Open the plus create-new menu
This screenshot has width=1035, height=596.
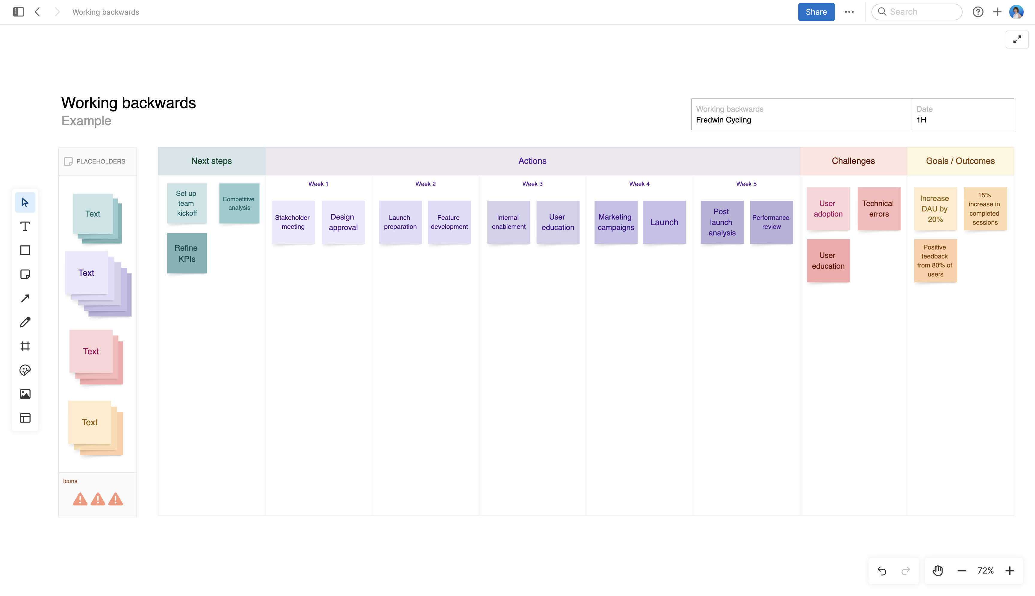tap(997, 12)
